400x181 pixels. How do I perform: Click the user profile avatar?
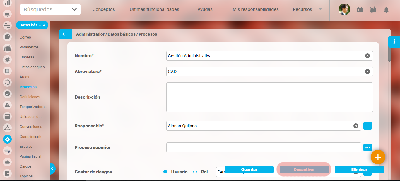(x=344, y=9)
